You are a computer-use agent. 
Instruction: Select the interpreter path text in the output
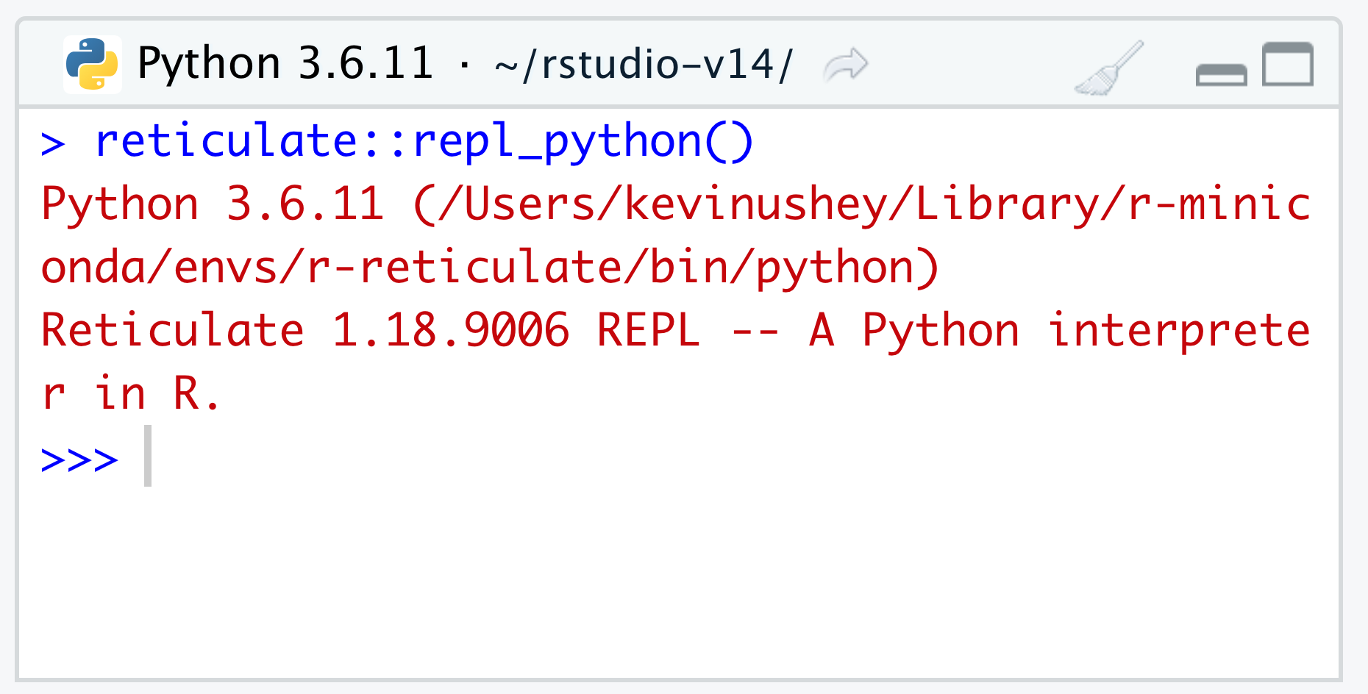846,204
